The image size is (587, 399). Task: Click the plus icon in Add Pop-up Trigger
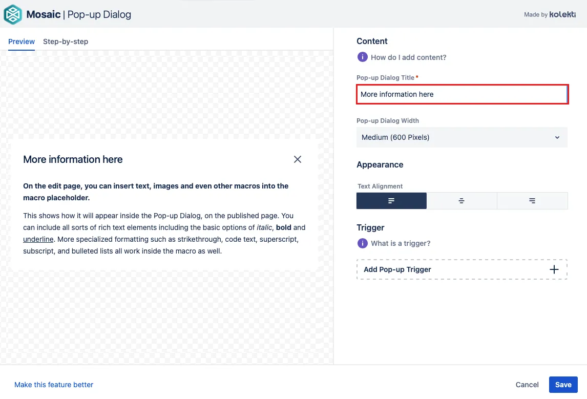pyautogui.click(x=554, y=269)
